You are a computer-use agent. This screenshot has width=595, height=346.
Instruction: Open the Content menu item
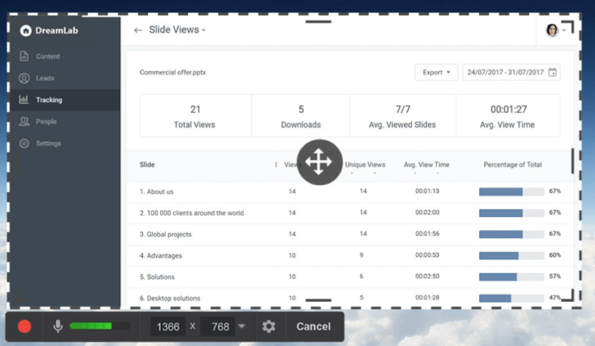click(x=65, y=56)
